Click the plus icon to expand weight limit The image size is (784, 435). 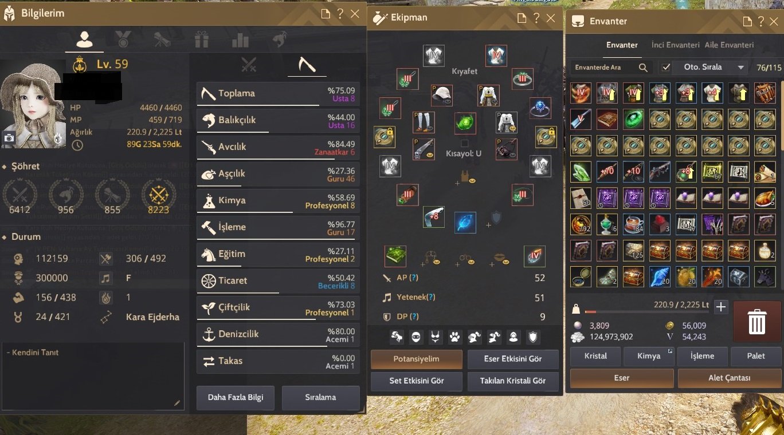[x=721, y=307]
